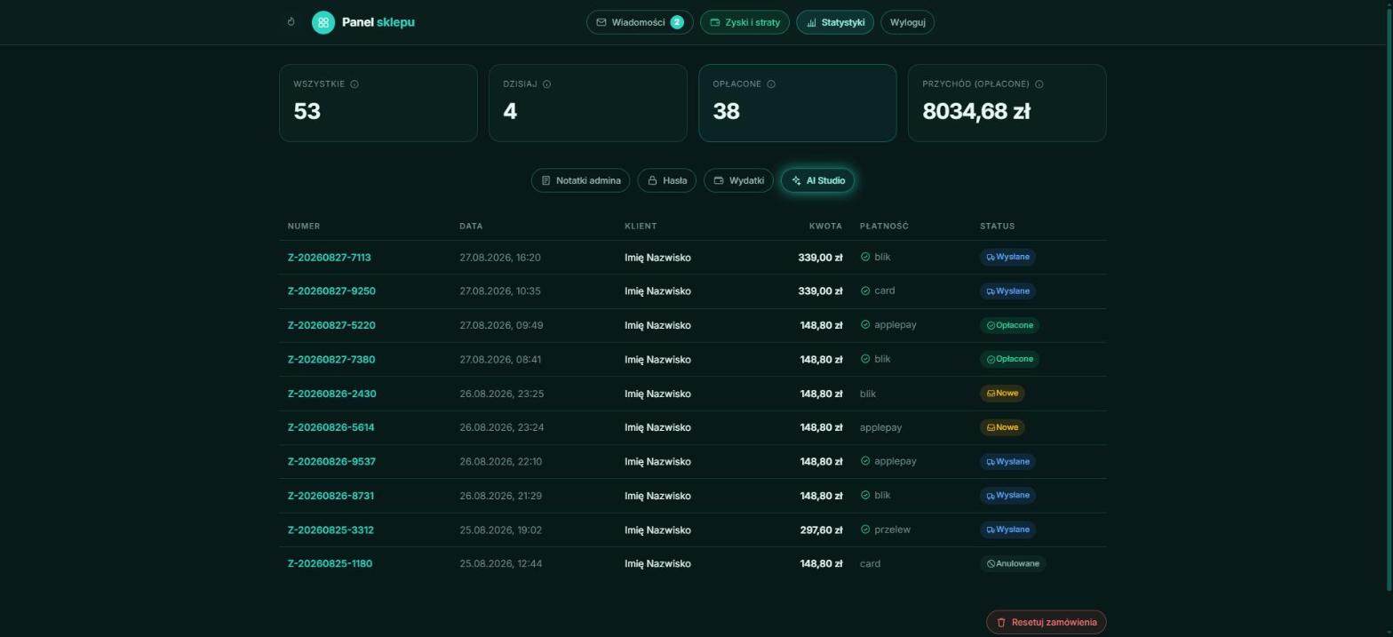Click the info icon next to WSZYSTKIE
1393x637 pixels.
354,84
